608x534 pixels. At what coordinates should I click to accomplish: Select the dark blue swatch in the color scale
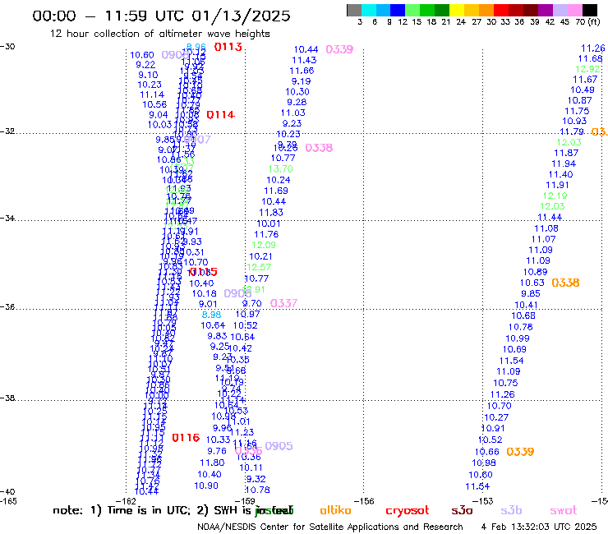coord(398,10)
